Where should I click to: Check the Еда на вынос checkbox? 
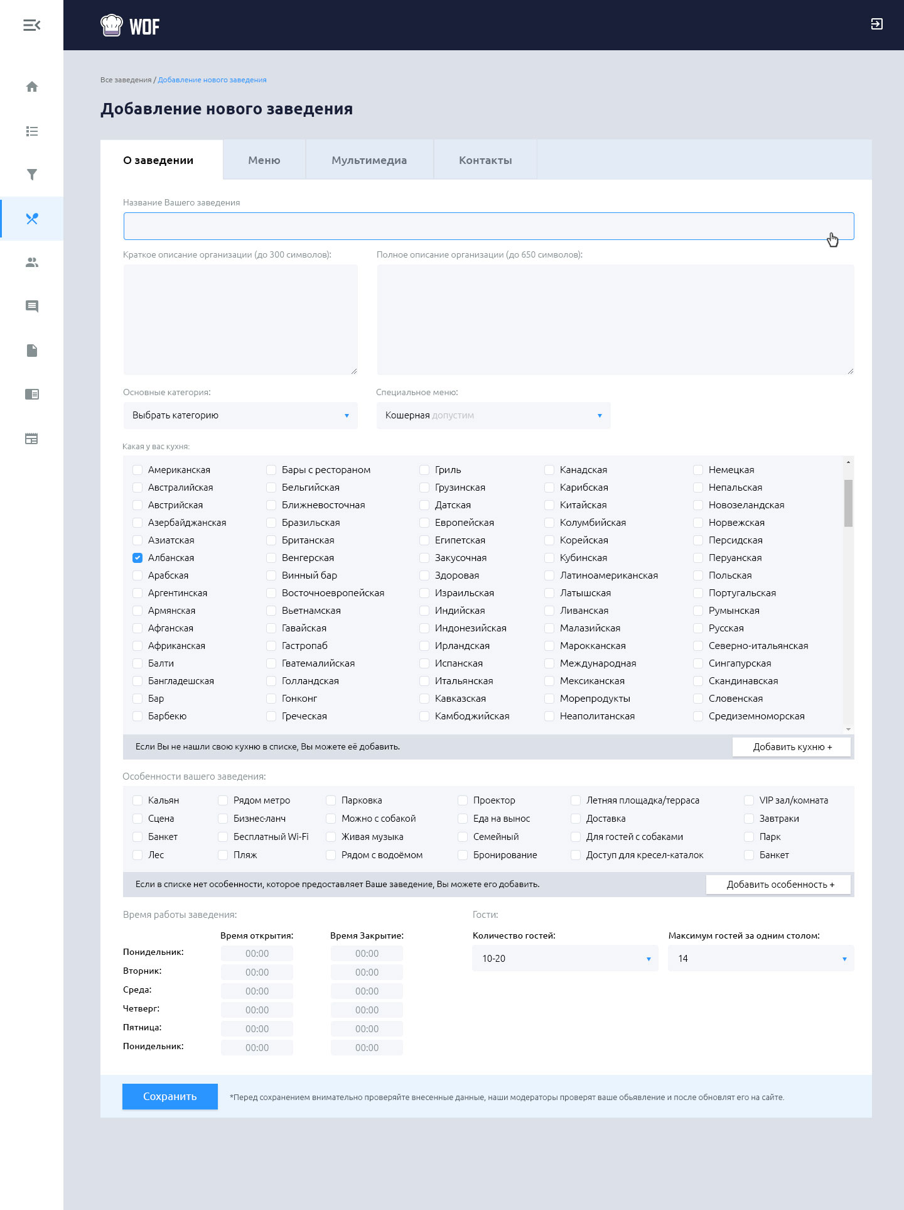point(463,819)
